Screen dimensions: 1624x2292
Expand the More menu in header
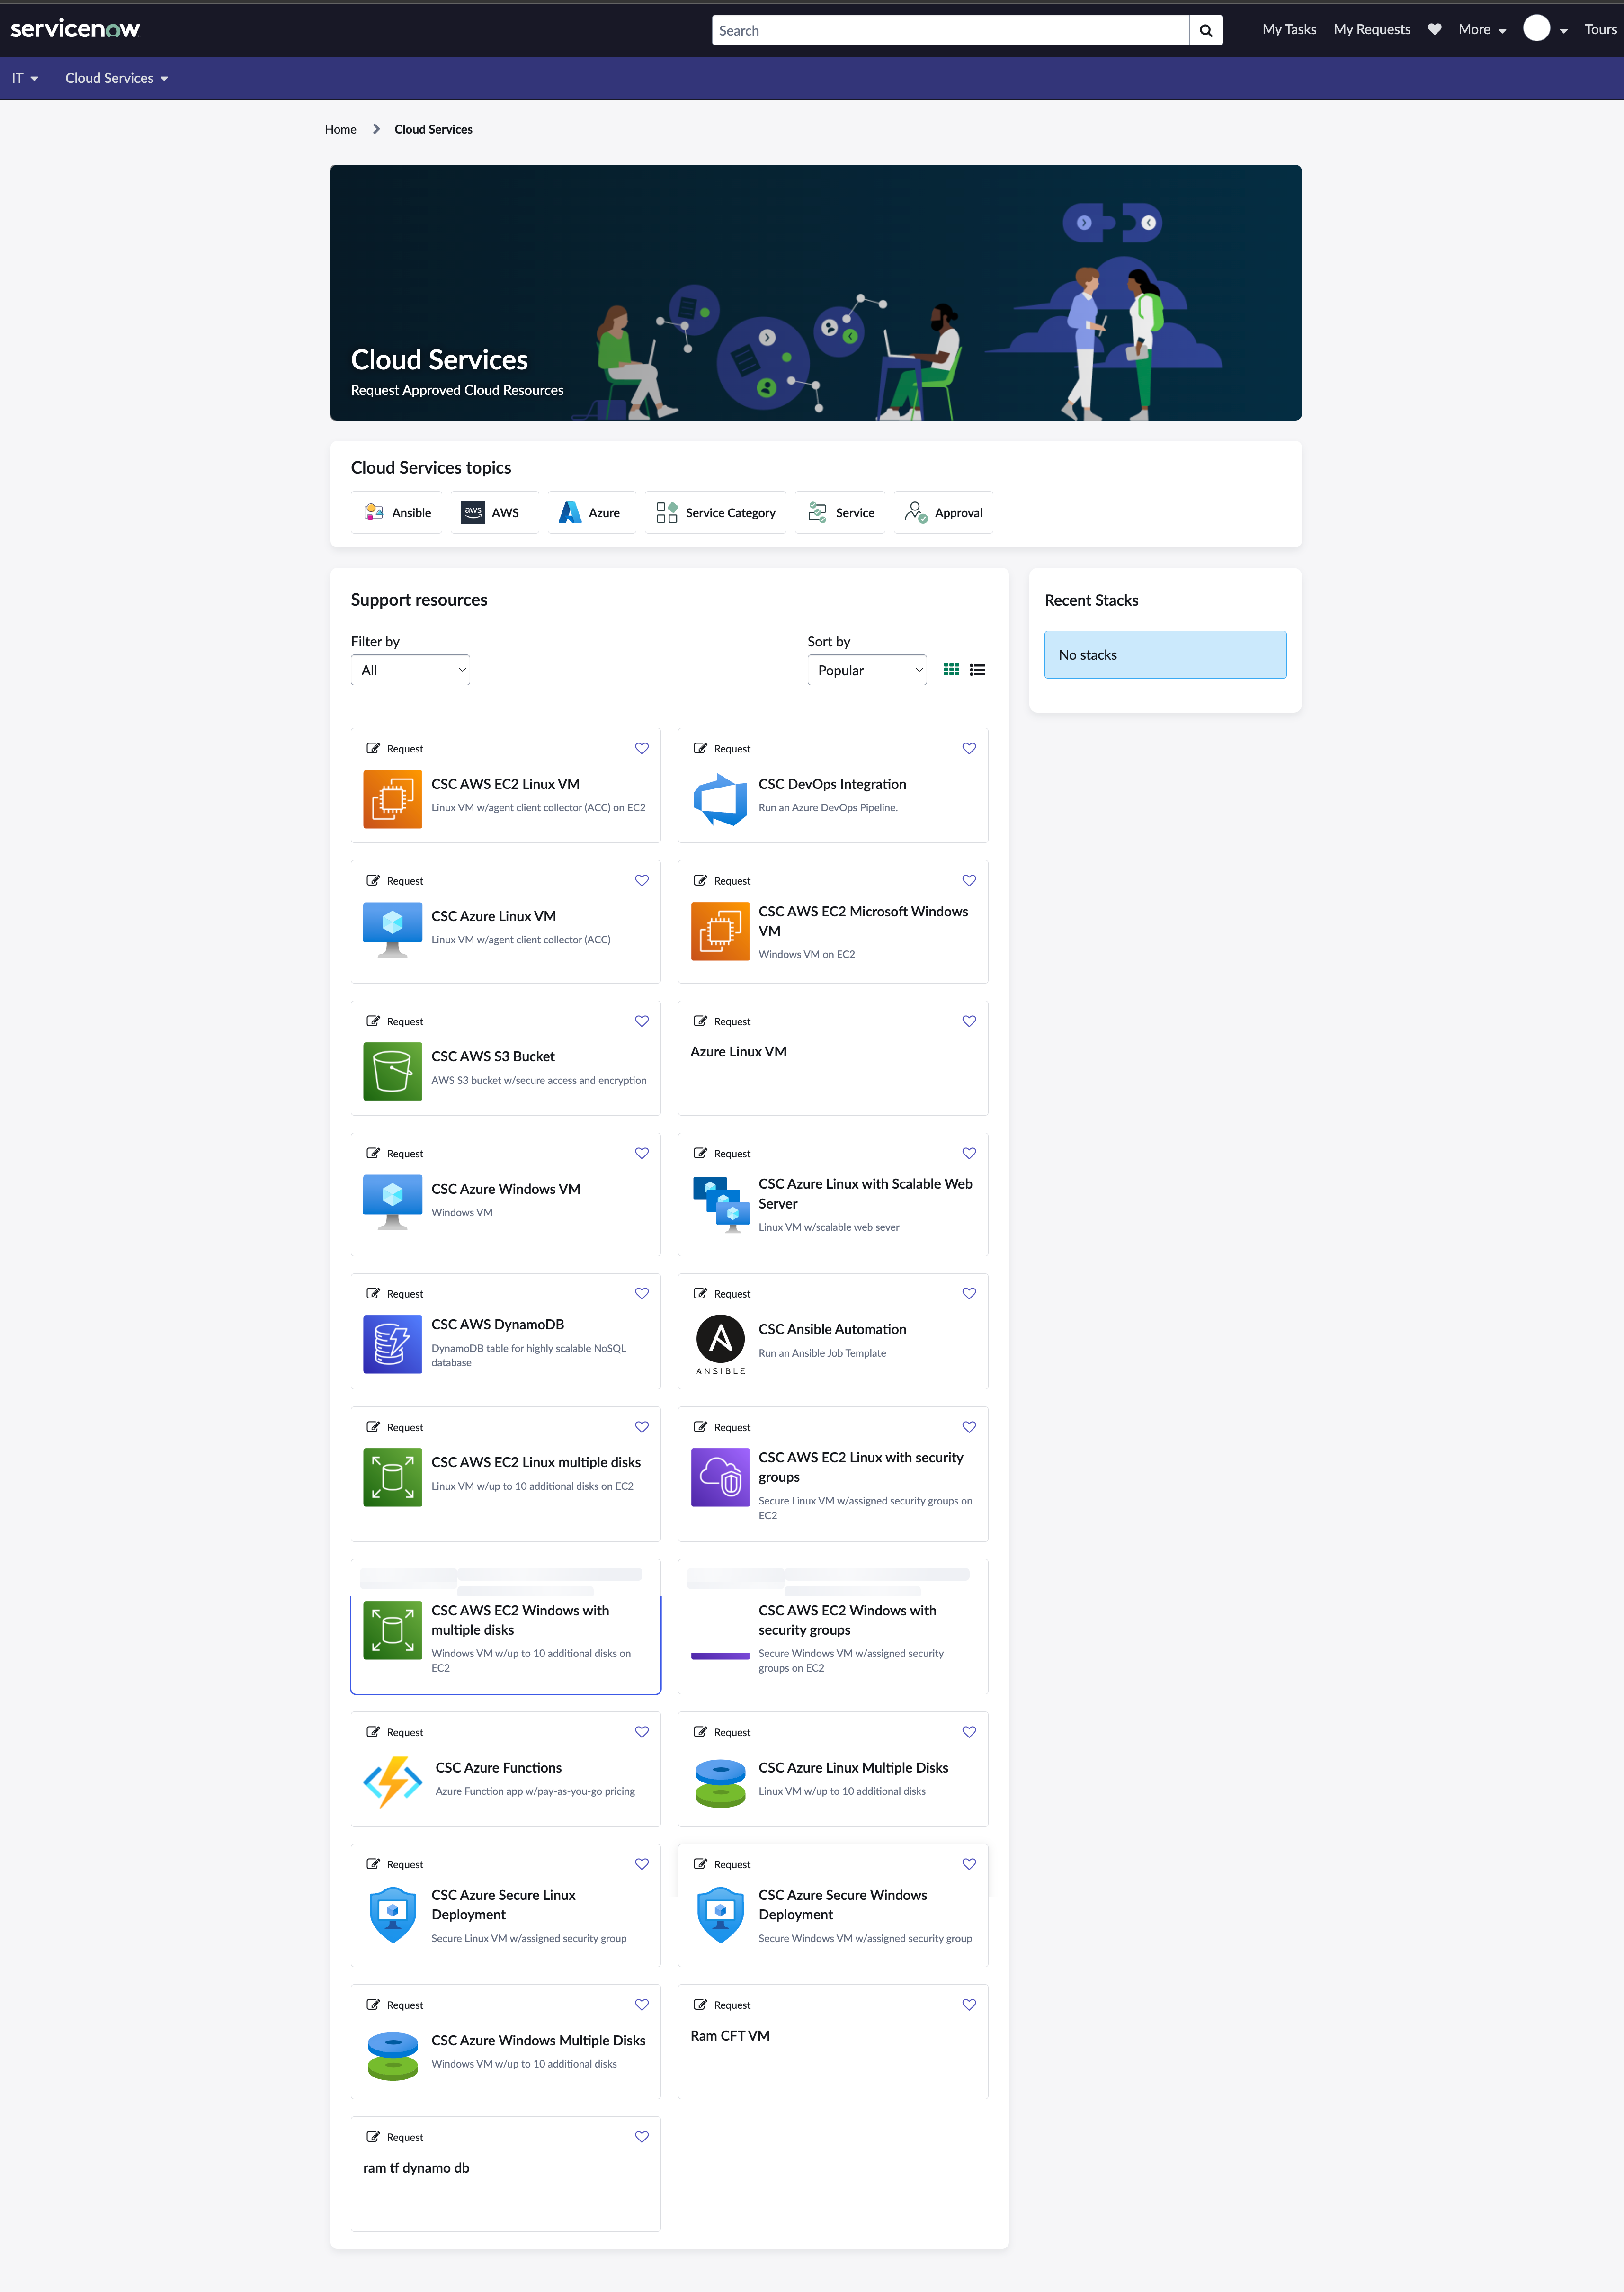pyautogui.click(x=1481, y=30)
